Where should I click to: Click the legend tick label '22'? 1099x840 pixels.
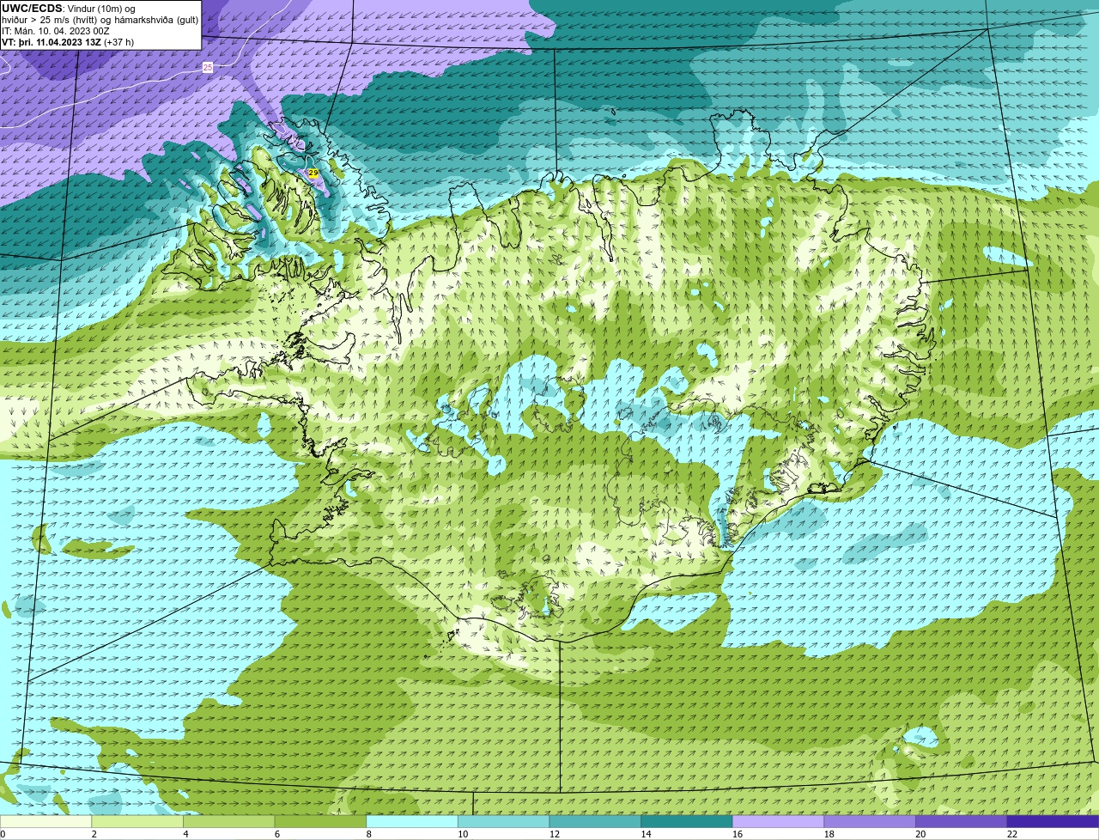pyautogui.click(x=1012, y=834)
